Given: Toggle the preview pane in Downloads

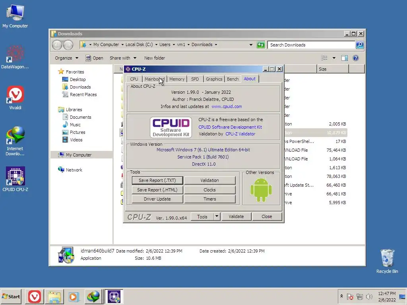Looking at the screenshot, I should (x=345, y=58).
